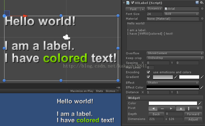Click the Font button
205x126 pixels.
click(x=133, y=9)
